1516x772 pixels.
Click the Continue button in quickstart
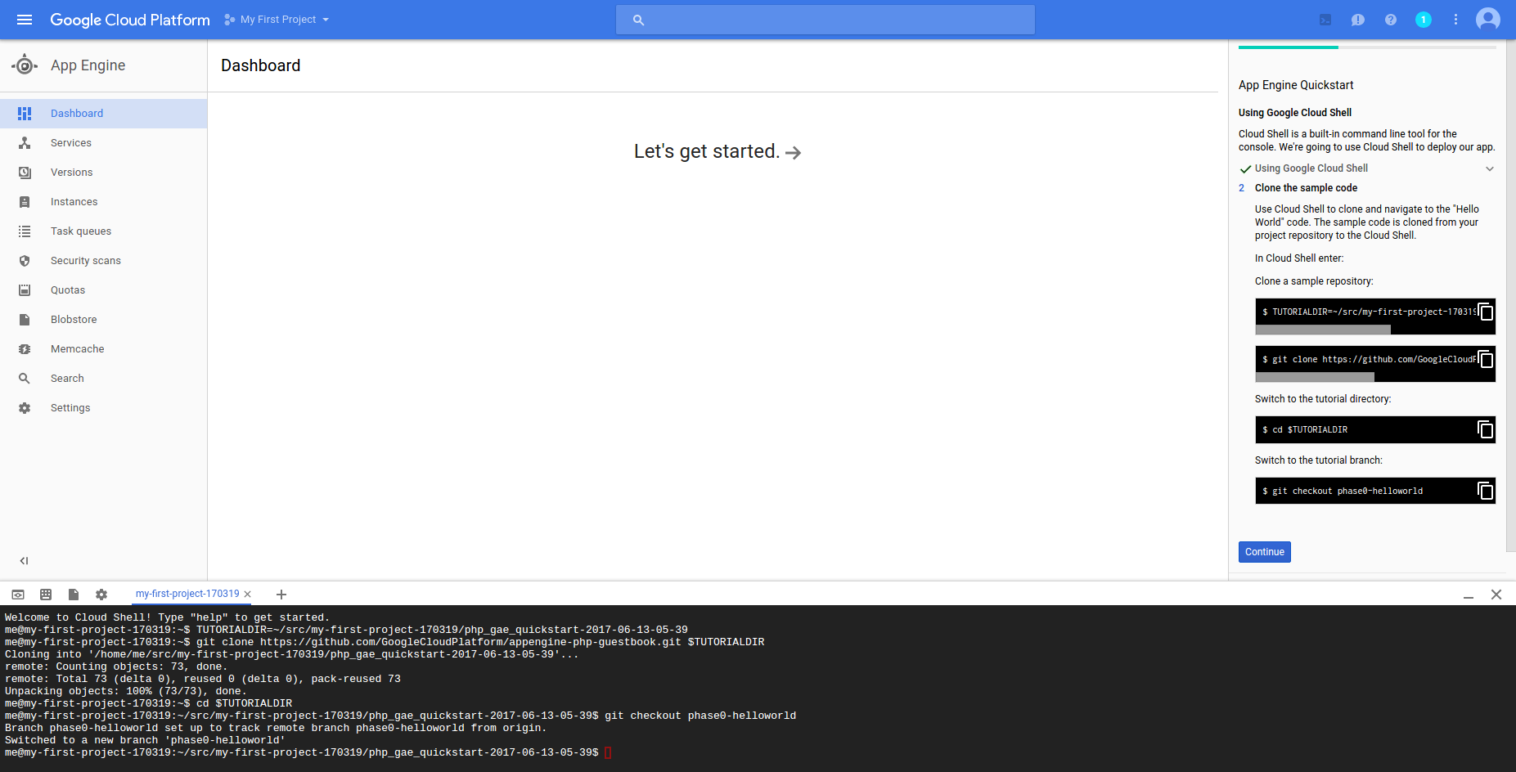(x=1264, y=552)
